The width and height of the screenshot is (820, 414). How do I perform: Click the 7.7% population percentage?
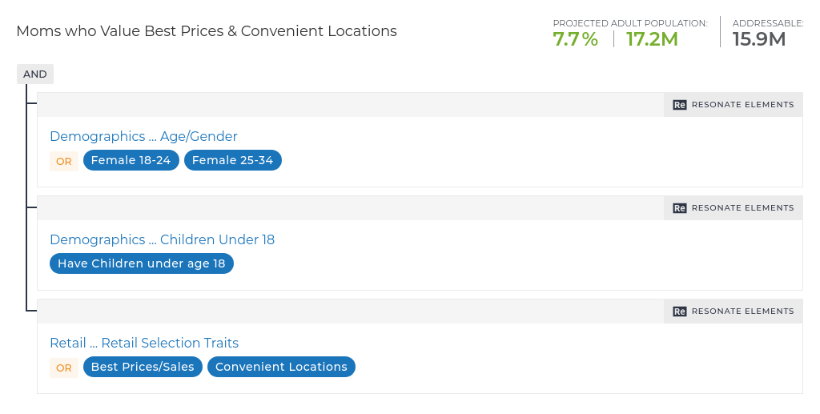pos(576,39)
